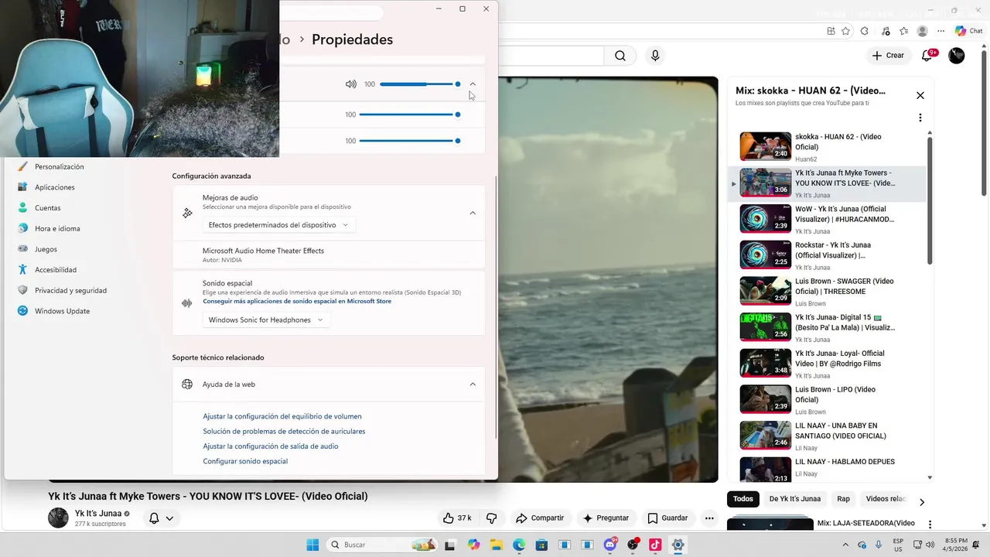Open YouTube account avatar menu
Image resolution: width=990 pixels, height=557 pixels.
coord(957,56)
